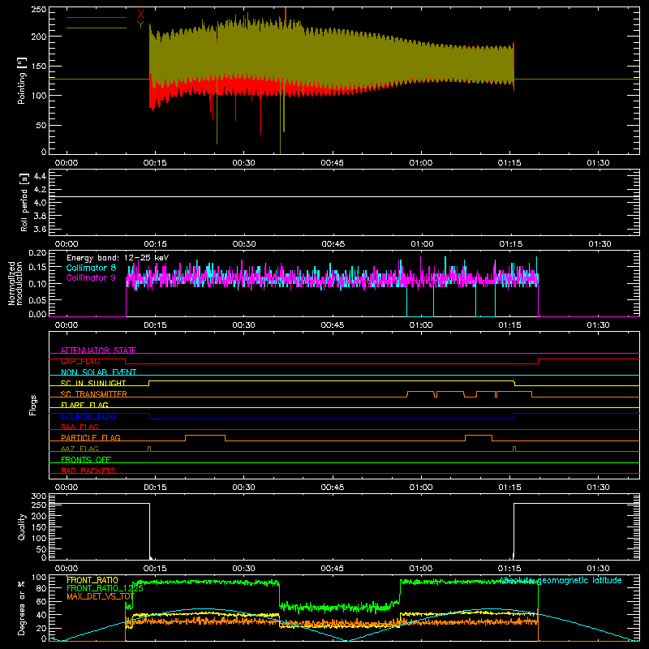
Task: Select the FLARE_FLAG label
Action: click(84, 405)
